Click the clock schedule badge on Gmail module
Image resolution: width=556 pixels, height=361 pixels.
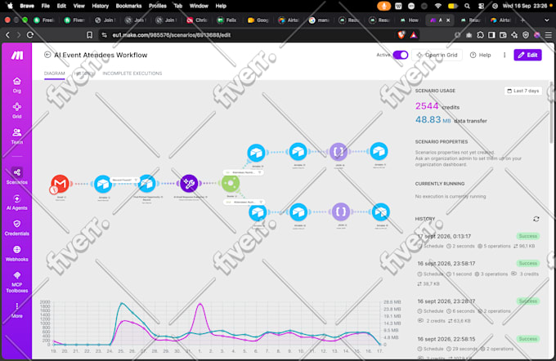point(53,190)
